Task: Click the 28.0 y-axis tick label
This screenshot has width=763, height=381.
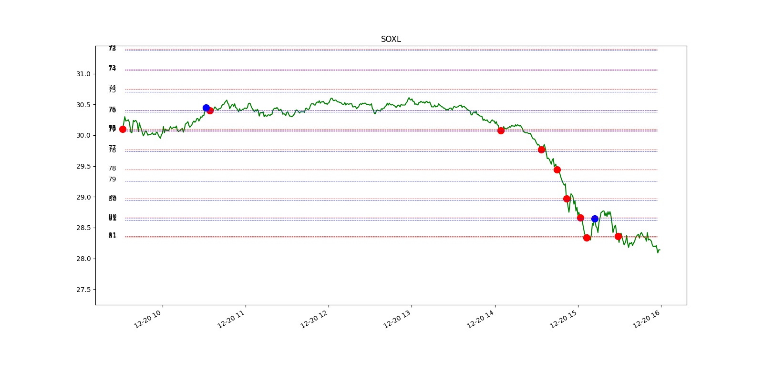Action: point(83,259)
